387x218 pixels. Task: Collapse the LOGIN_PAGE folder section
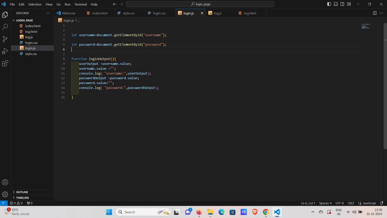[32, 20]
